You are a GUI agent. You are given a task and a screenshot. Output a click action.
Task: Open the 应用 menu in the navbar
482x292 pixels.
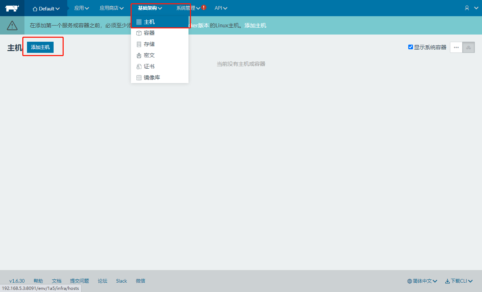[81, 8]
